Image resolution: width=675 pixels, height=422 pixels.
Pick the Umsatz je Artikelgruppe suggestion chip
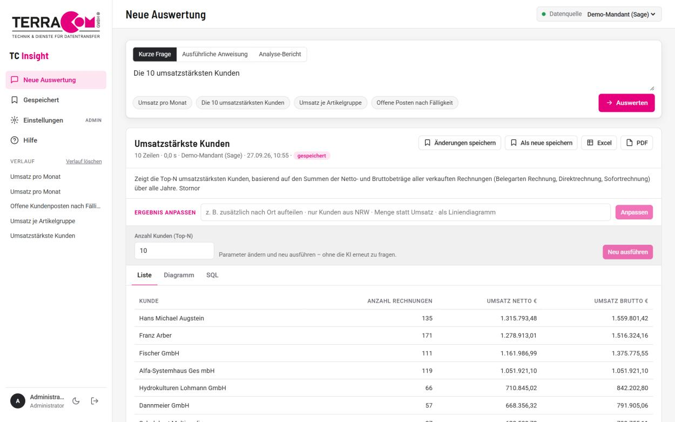point(330,103)
